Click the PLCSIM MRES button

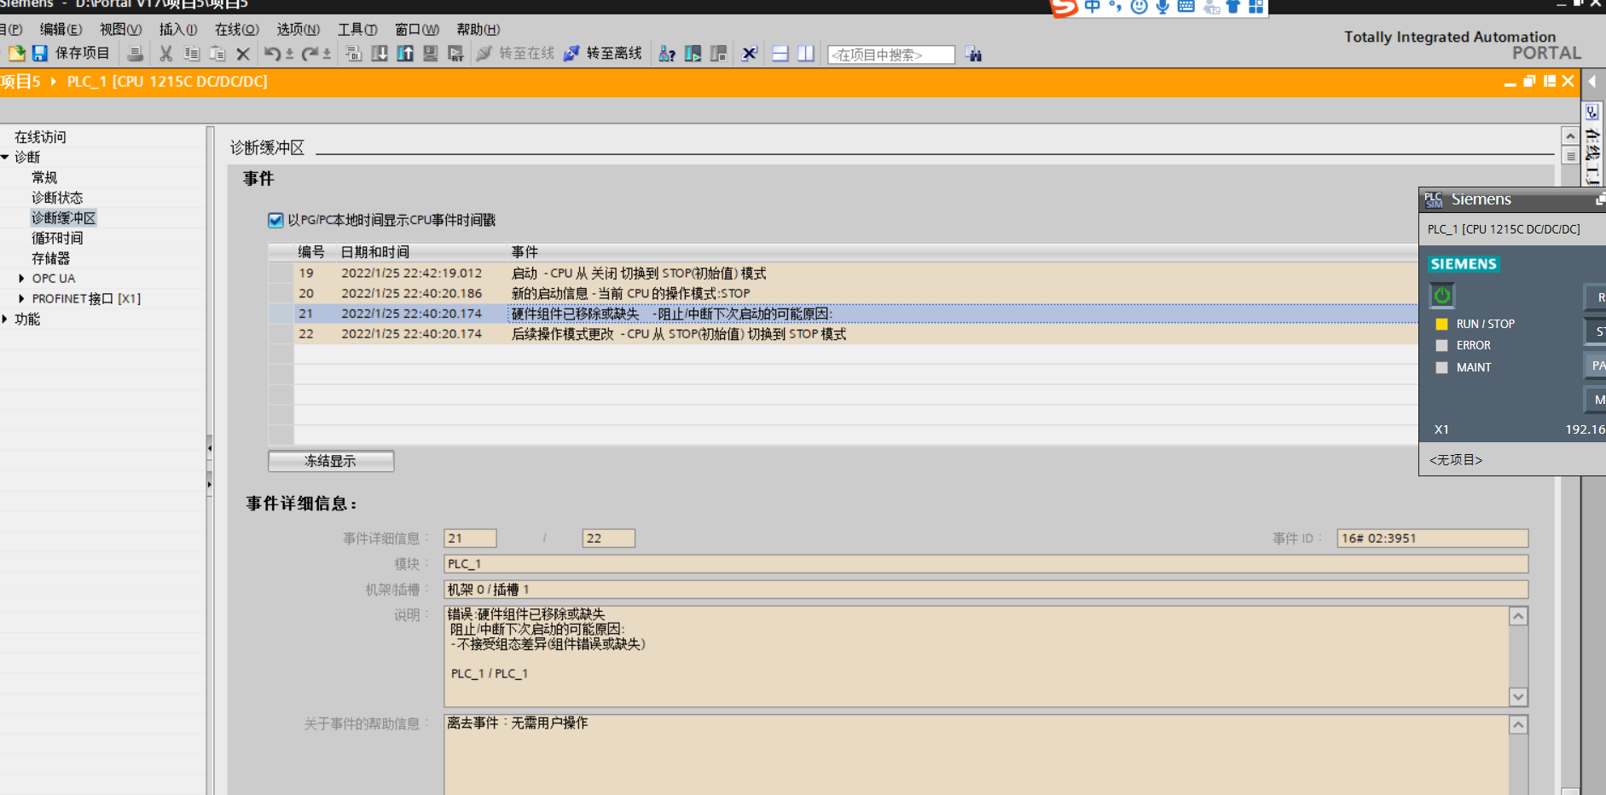[x=1596, y=400]
